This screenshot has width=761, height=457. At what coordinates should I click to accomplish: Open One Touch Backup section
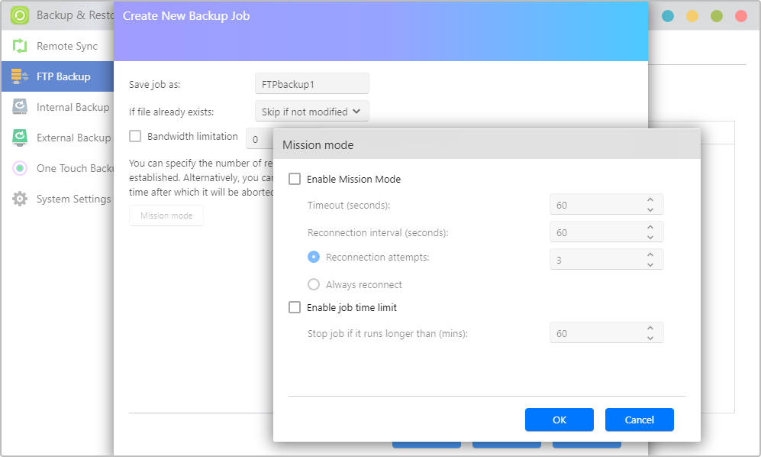click(57, 168)
